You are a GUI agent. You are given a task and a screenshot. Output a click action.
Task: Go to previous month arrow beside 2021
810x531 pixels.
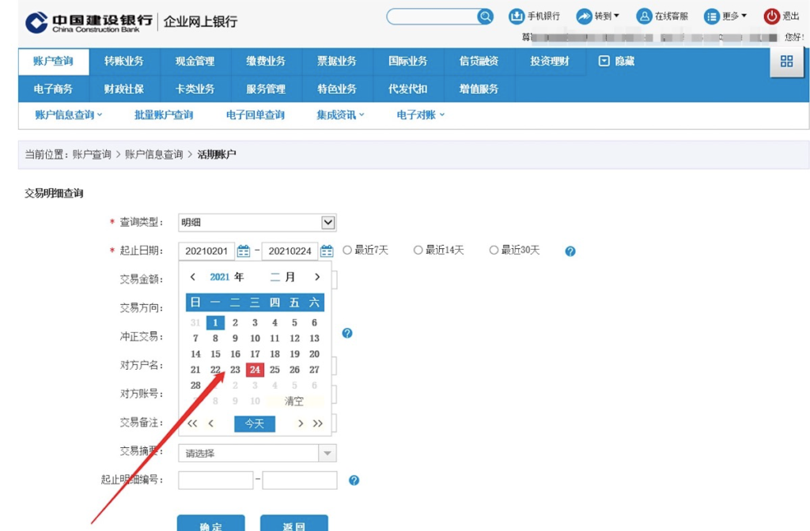(x=193, y=277)
